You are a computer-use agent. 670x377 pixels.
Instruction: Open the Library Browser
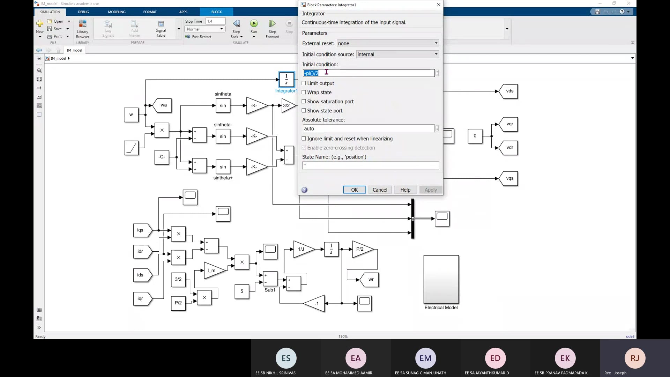click(83, 29)
